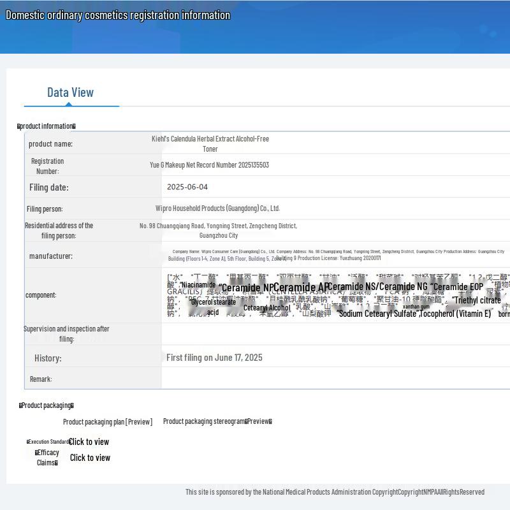The height and width of the screenshot is (510, 510).
Task: Open Product packaging stereogram Preview link
Action: pos(217,421)
